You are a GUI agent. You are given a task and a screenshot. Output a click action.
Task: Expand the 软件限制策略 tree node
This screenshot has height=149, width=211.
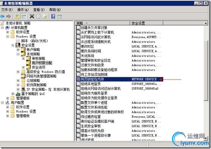pyautogui.click(x=18, y=85)
